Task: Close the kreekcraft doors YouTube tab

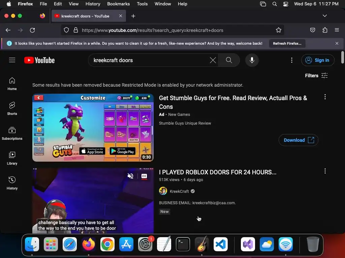Action: (x=121, y=16)
